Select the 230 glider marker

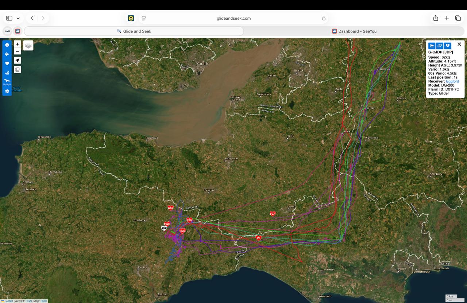coord(189,220)
